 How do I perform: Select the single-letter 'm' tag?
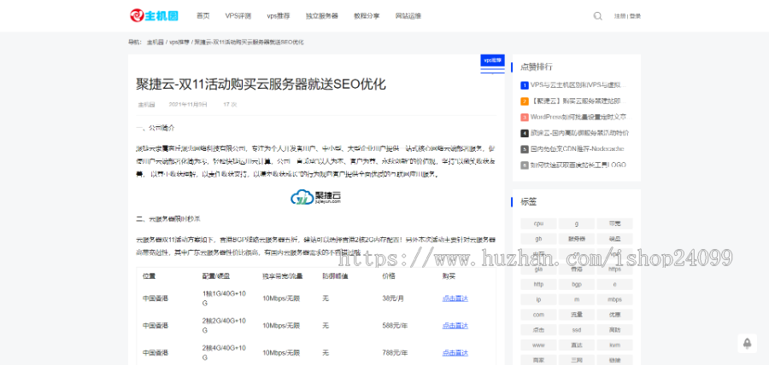576,299
